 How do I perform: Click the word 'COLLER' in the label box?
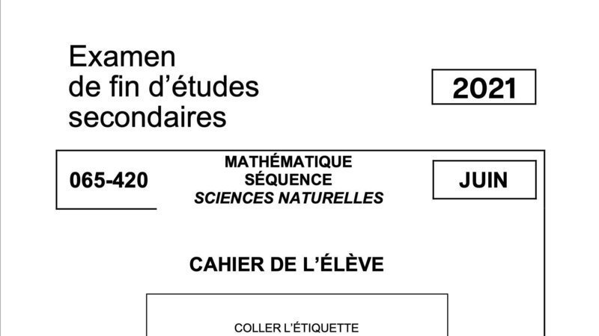pyautogui.click(x=252, y=328)
